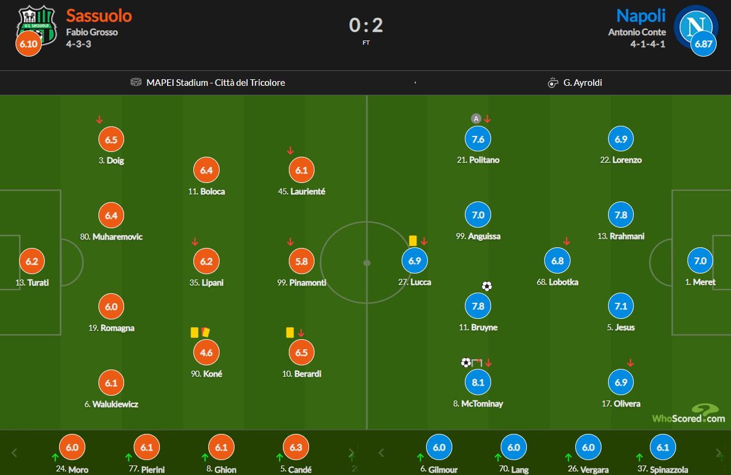Click the yellow card icon above Lucca
The width and height of the screenshot is (731, 475).
coord(413,240)
